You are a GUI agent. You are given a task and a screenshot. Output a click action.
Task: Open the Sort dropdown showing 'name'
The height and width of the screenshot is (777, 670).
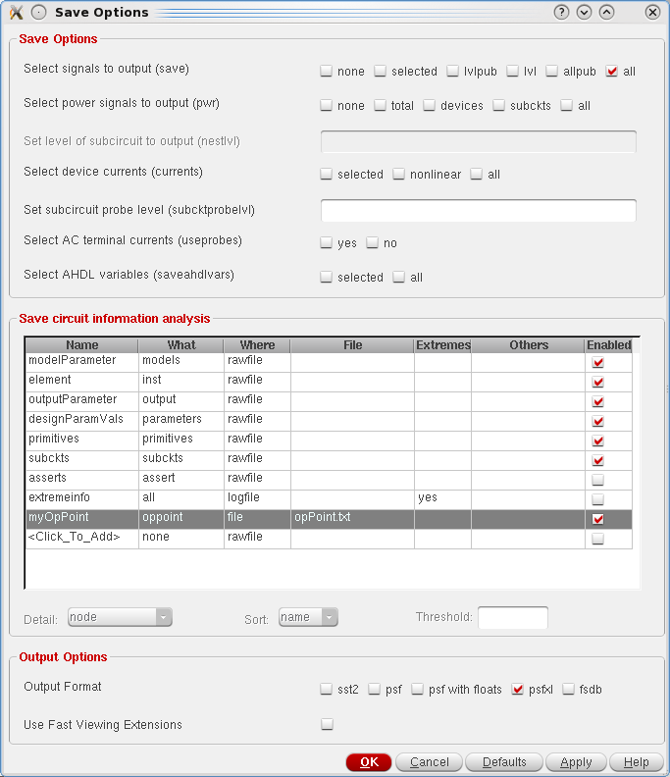(308, 617)
